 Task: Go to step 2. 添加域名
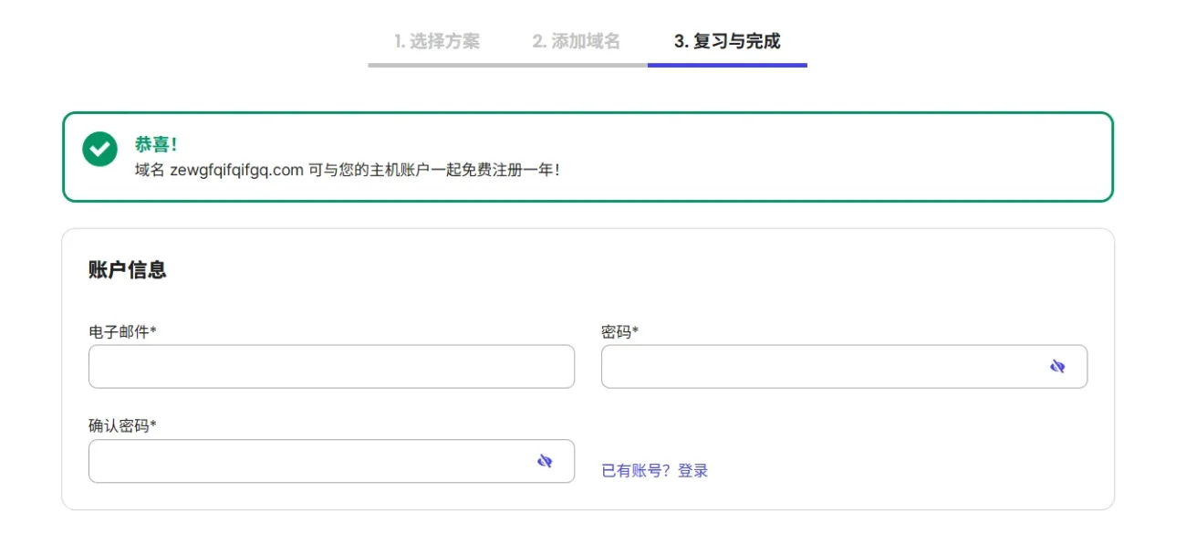point(577,41)
